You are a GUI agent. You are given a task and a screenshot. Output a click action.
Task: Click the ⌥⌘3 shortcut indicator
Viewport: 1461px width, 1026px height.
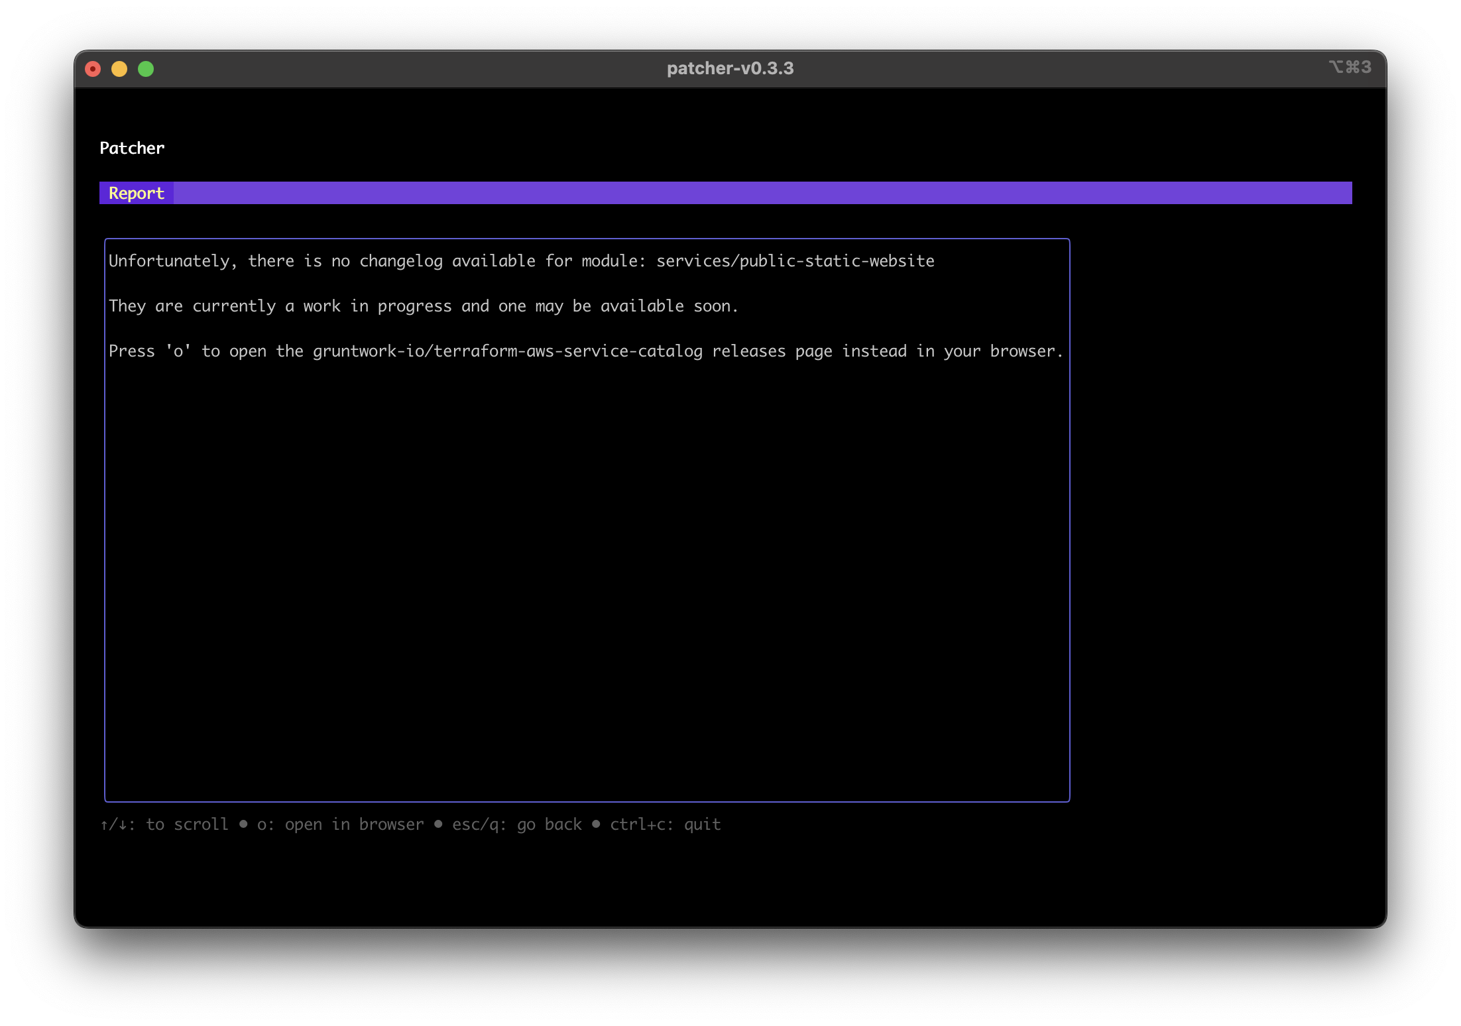[1348, 67]
